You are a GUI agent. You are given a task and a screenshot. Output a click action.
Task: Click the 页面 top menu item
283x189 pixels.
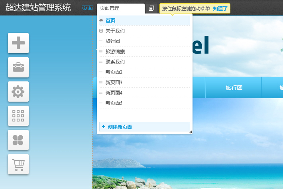pyautogui.click(x=87, y=8)
